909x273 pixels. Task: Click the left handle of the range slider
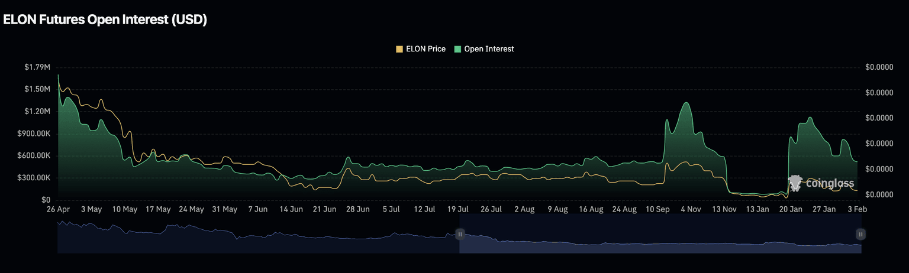[x=460, y=235]
